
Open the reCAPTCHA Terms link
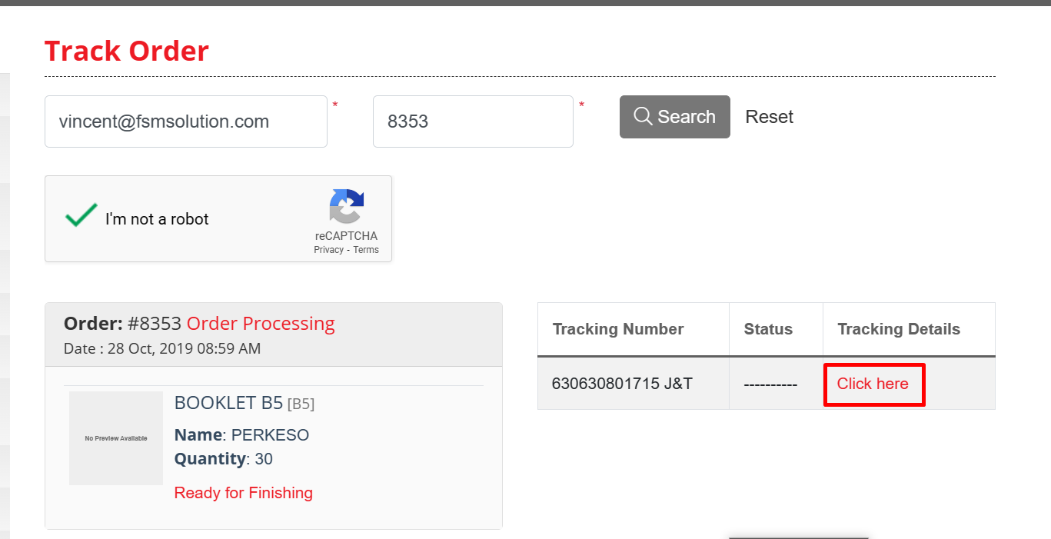[x=366, y=250]
